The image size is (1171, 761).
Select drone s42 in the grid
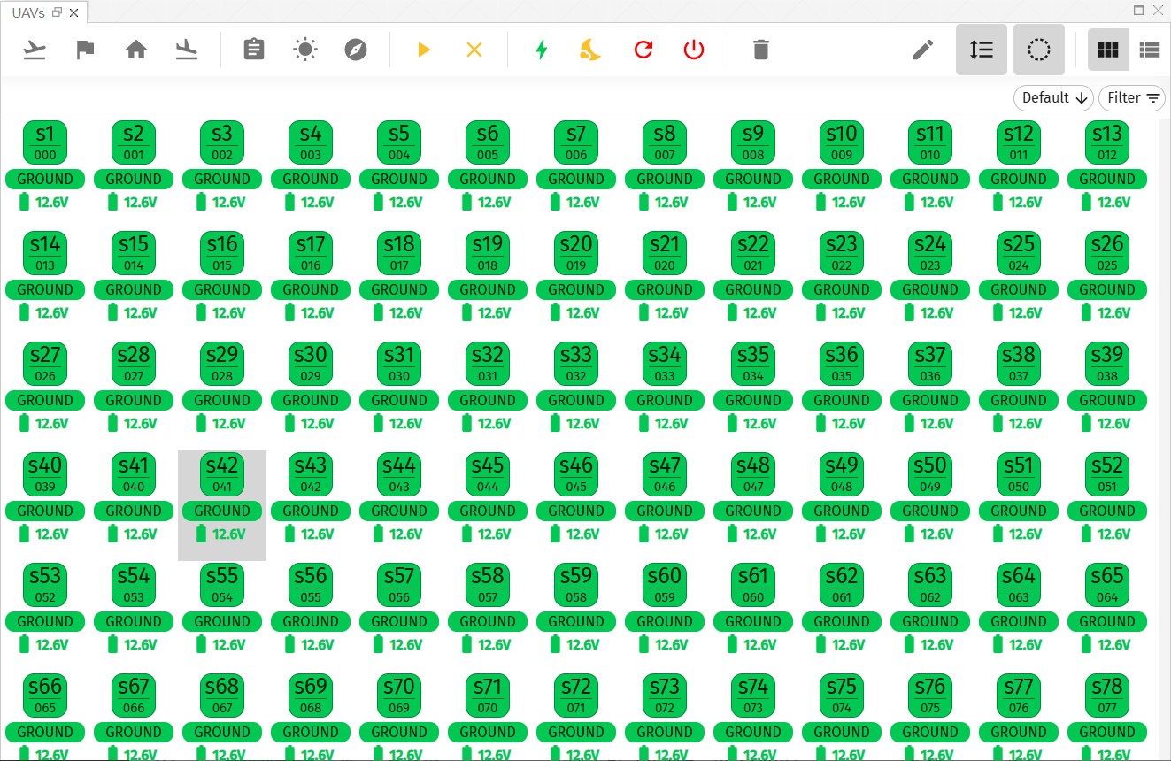pos(222,476)
